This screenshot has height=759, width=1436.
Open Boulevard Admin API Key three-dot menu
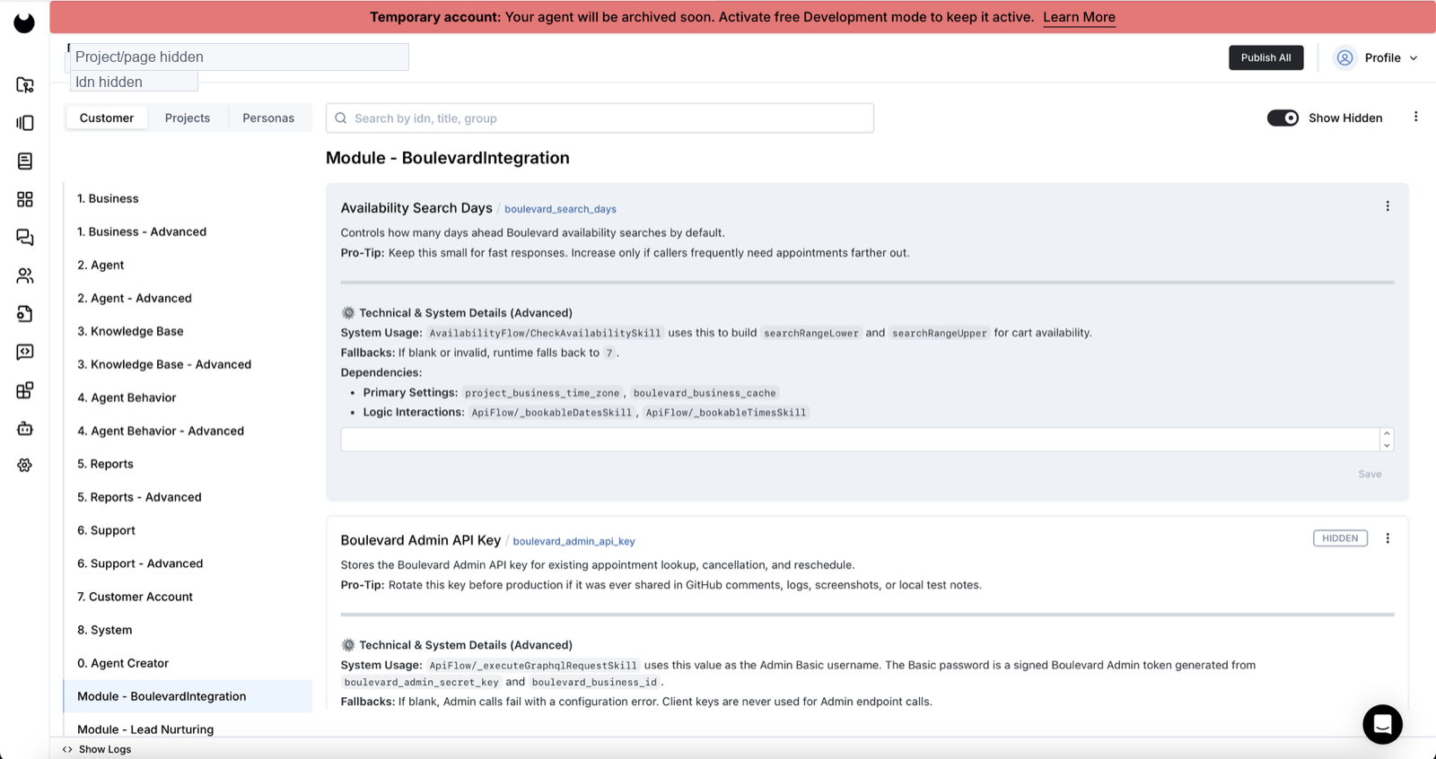[1388, 538]
